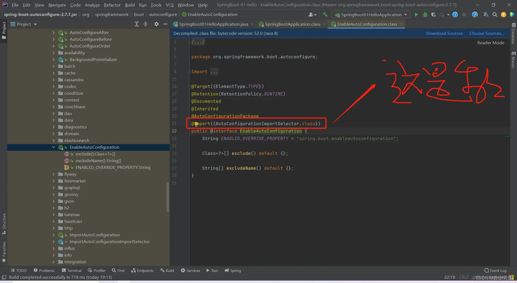Open the Spring tool window
Viewport: 517px width, 283px height.
click(233, 270)
